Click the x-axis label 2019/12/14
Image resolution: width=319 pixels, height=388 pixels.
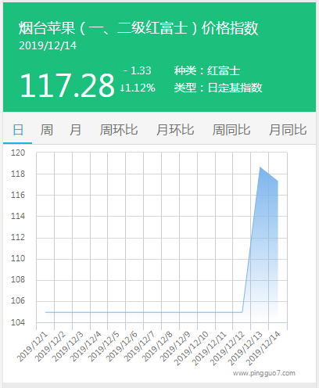[263, 348]
